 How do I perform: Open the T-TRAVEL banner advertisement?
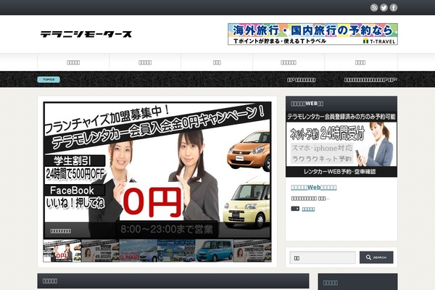(312, 34)
